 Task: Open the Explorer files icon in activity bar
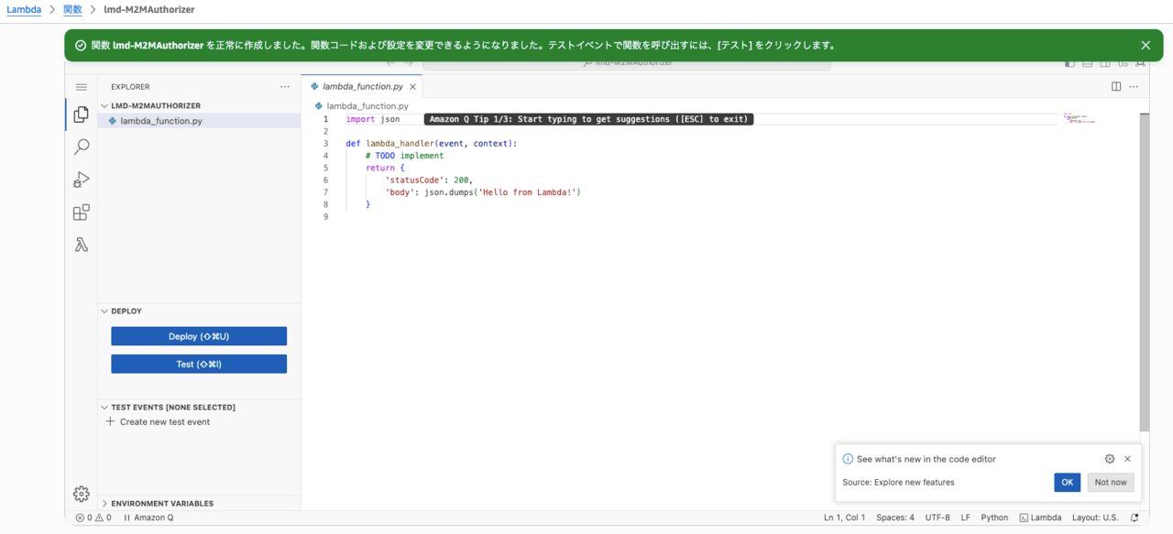tap(81, 114)
